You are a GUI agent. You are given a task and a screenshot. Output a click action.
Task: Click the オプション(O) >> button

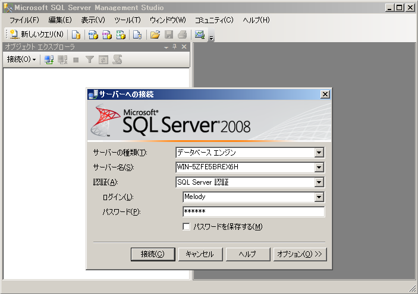pyautogui.click(x=300, y=254)
